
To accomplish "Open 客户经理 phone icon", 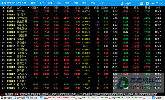I will click(15, 98).
